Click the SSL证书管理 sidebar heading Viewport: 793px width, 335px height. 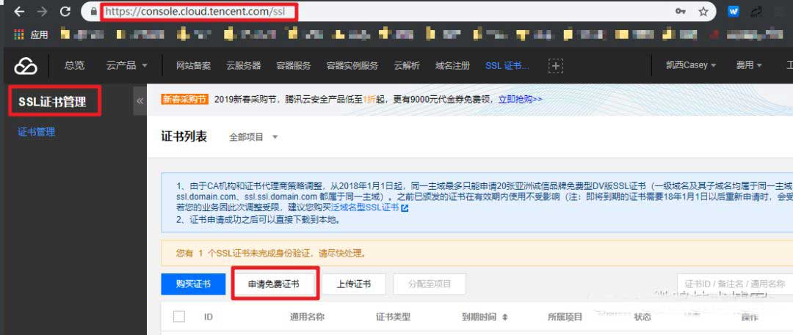[x=52, y=102]
